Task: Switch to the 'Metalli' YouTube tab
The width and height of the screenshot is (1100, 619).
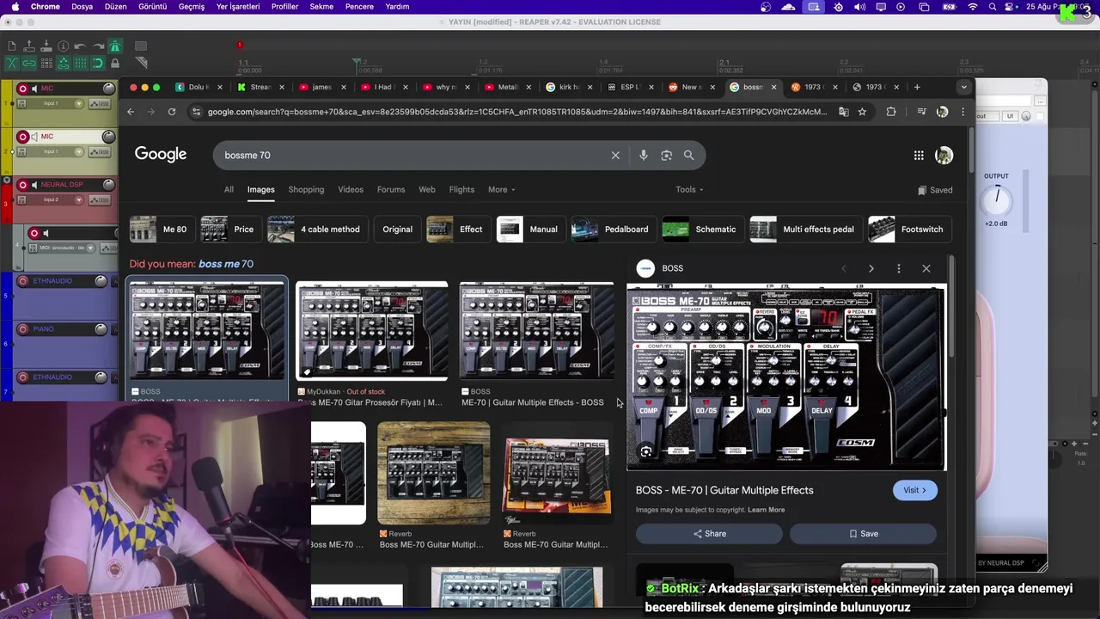Action: (x=508, y=87)
